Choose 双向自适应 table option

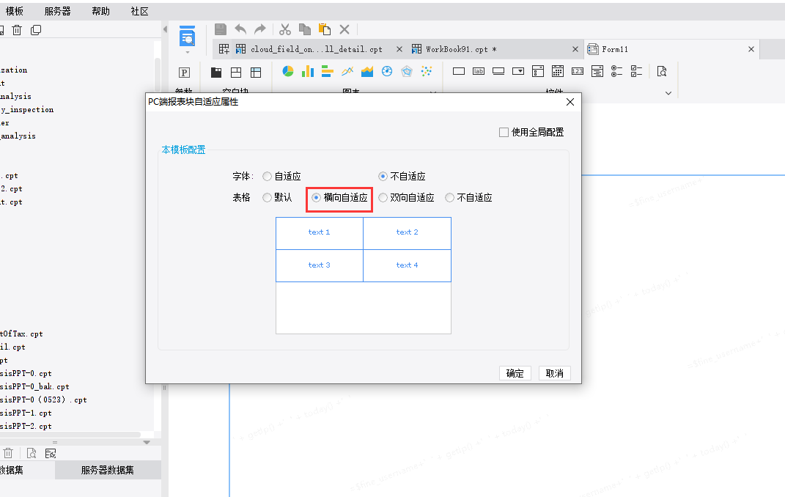pyautogui.click(x=383, y=198)
